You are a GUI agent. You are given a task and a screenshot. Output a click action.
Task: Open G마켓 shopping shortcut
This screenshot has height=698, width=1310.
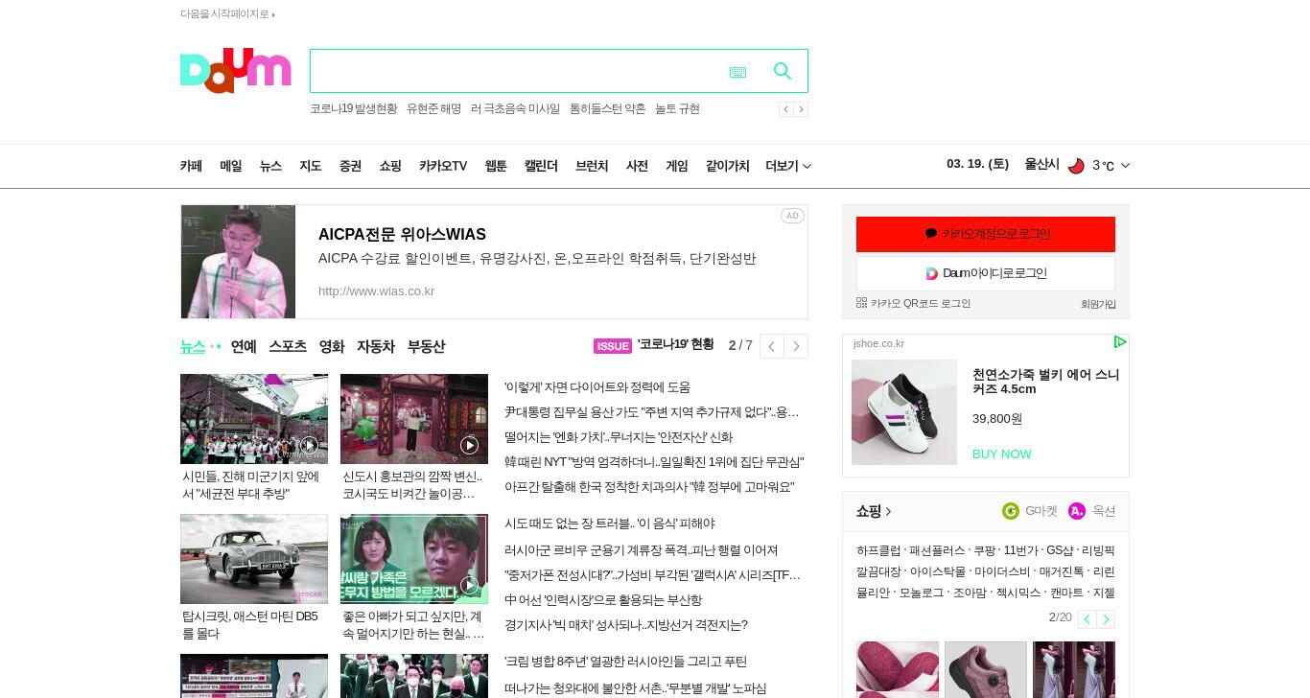tap(1030, 511)
